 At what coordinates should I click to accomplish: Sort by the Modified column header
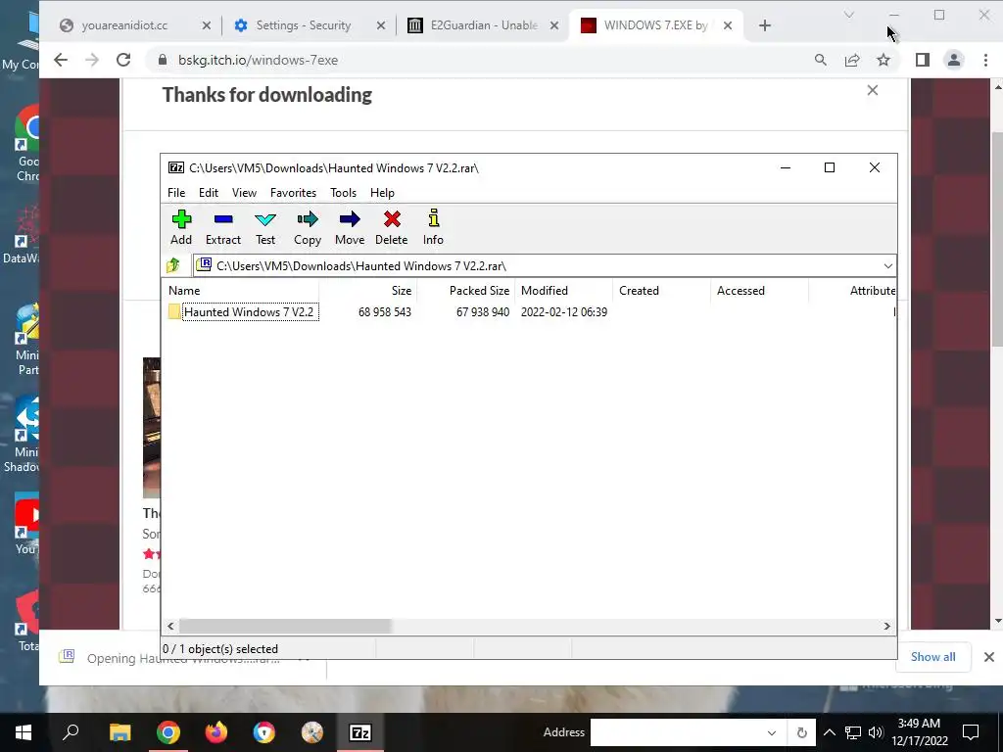click(x=564, y=290)
